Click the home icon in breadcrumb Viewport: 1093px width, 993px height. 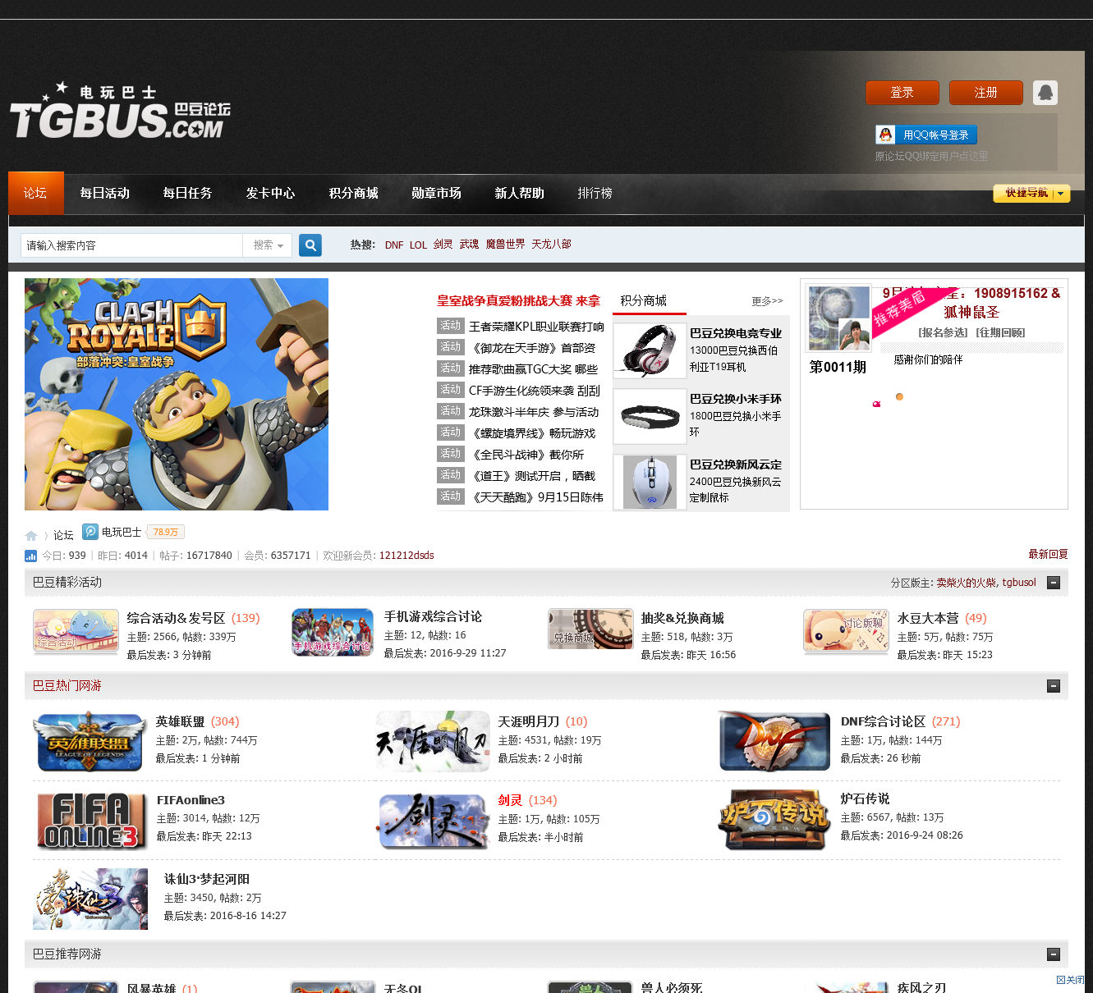click(31, 535)
